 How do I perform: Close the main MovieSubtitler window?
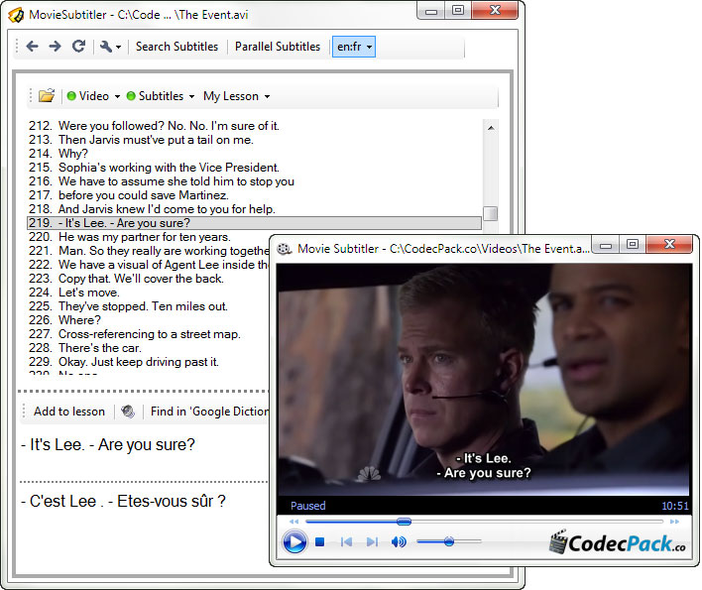coord(495,10)
